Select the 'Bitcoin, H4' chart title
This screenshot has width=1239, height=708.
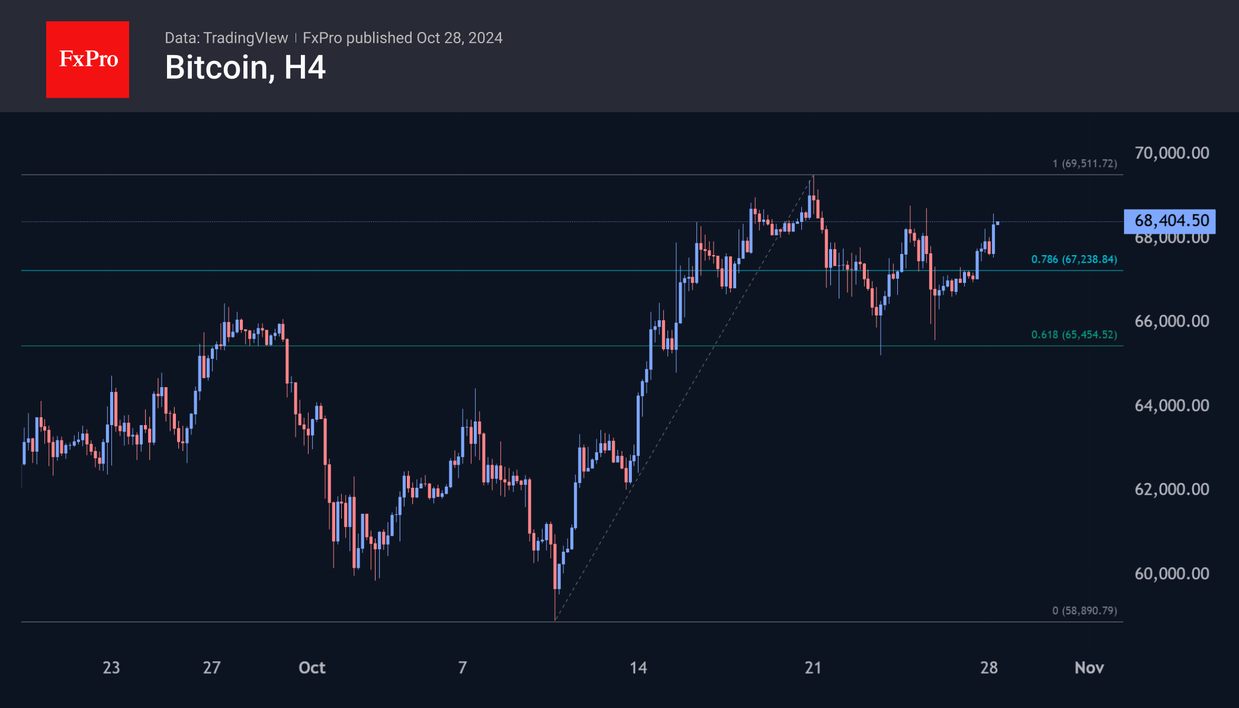[x=245, y=67]
